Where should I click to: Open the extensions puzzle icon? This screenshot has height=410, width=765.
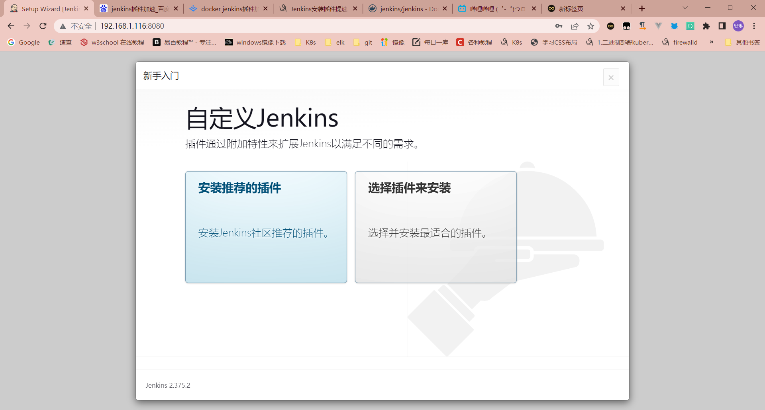pos(706,26)
